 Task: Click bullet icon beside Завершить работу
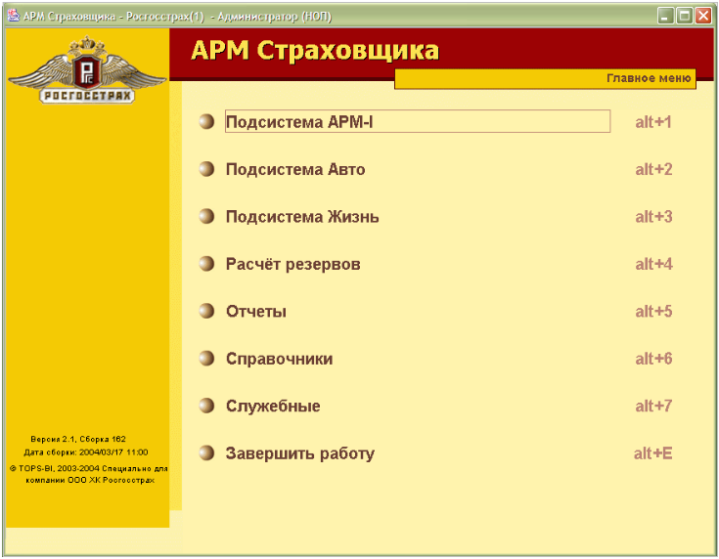click(x=206, y=453)
